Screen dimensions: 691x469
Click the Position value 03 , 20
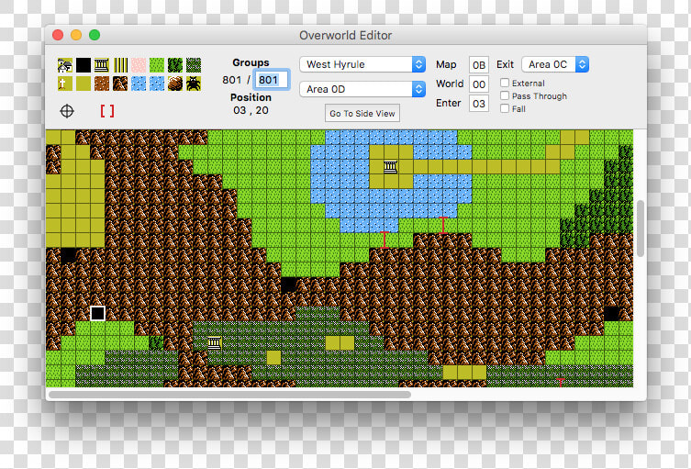point(251,110)
